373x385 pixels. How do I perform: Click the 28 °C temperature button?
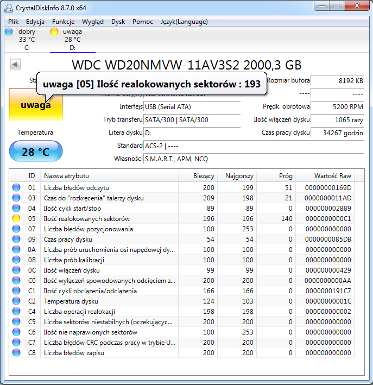[36, 152]
